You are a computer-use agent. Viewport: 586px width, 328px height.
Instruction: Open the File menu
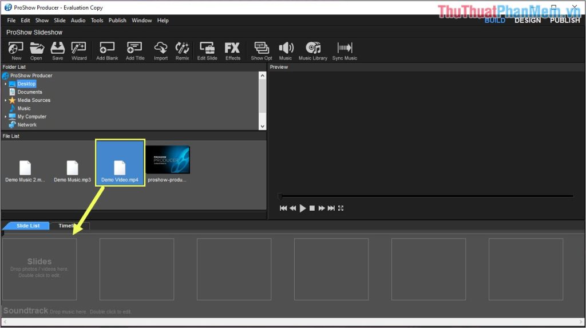point(11,20)
